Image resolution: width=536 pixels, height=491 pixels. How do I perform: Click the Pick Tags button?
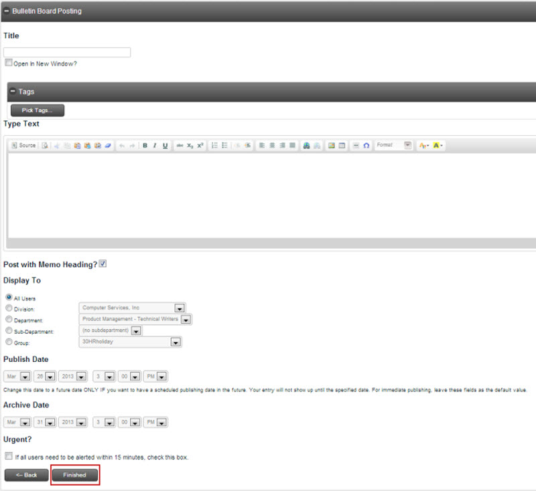(38, 110)
